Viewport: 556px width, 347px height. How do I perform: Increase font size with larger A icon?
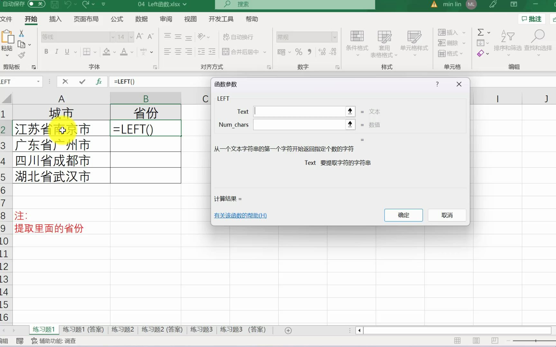[140, 37]
